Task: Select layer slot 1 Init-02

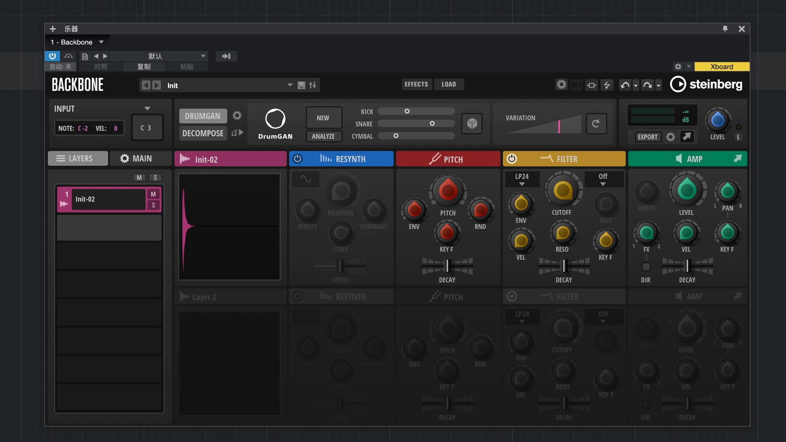Action: point(109,199)
